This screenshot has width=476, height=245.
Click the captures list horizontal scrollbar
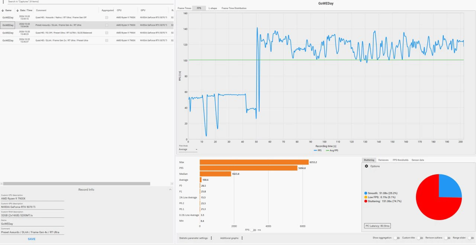pos(76,184)
